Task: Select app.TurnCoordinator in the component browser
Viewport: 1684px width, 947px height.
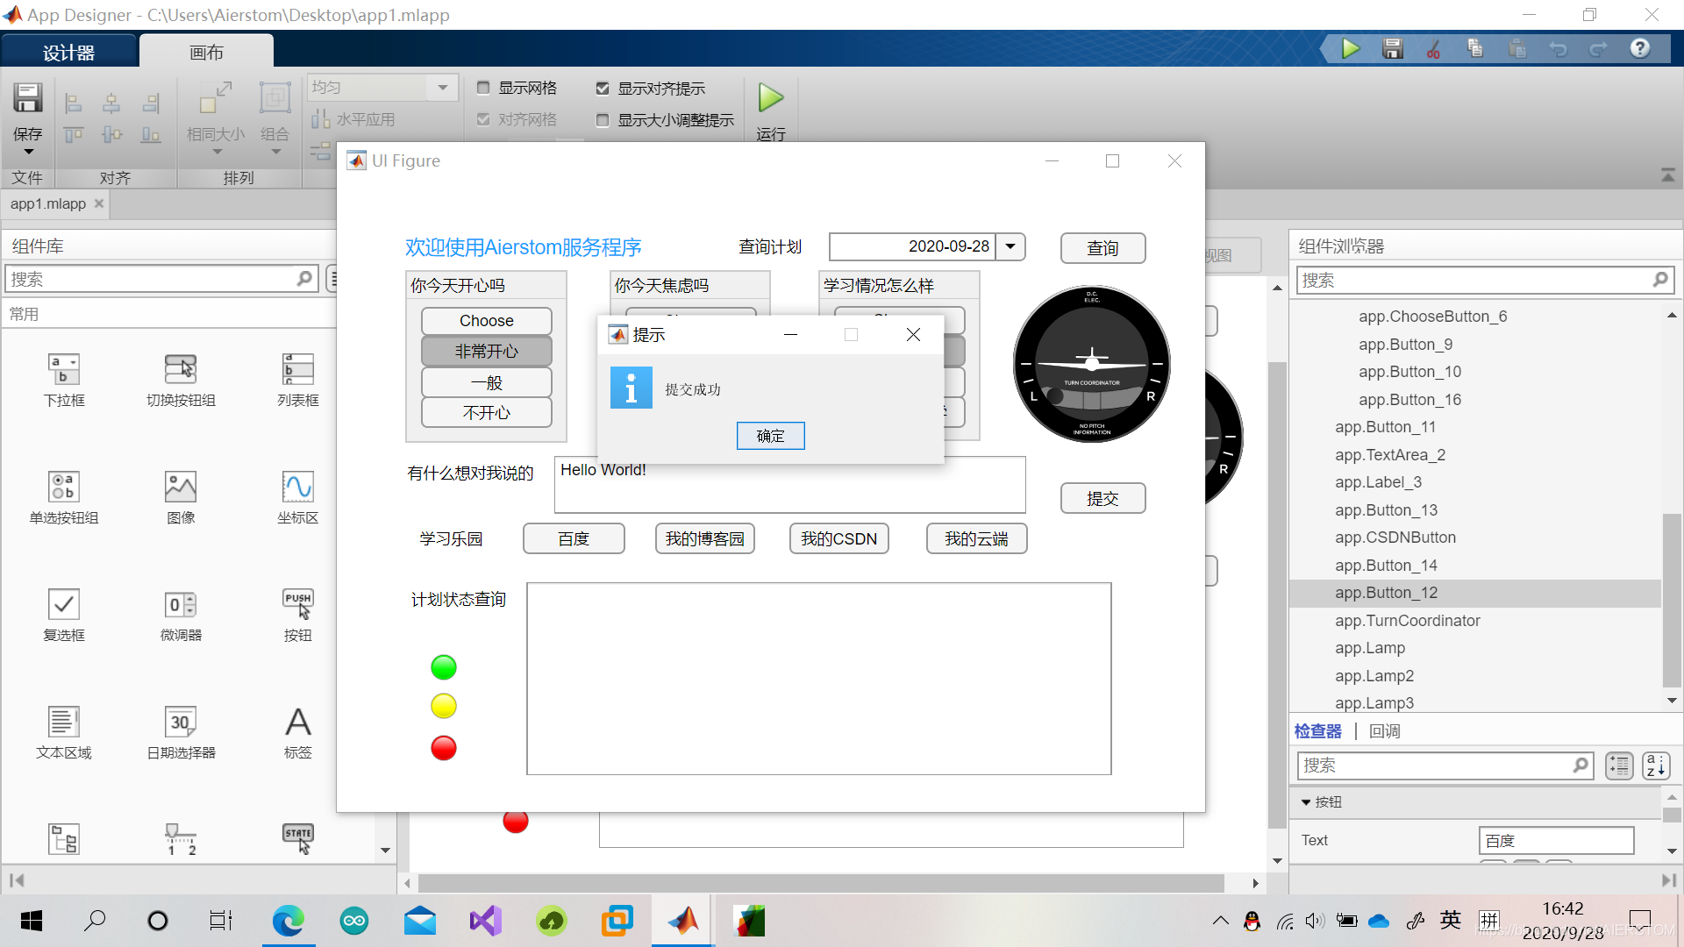Action: click(1407, 620)
